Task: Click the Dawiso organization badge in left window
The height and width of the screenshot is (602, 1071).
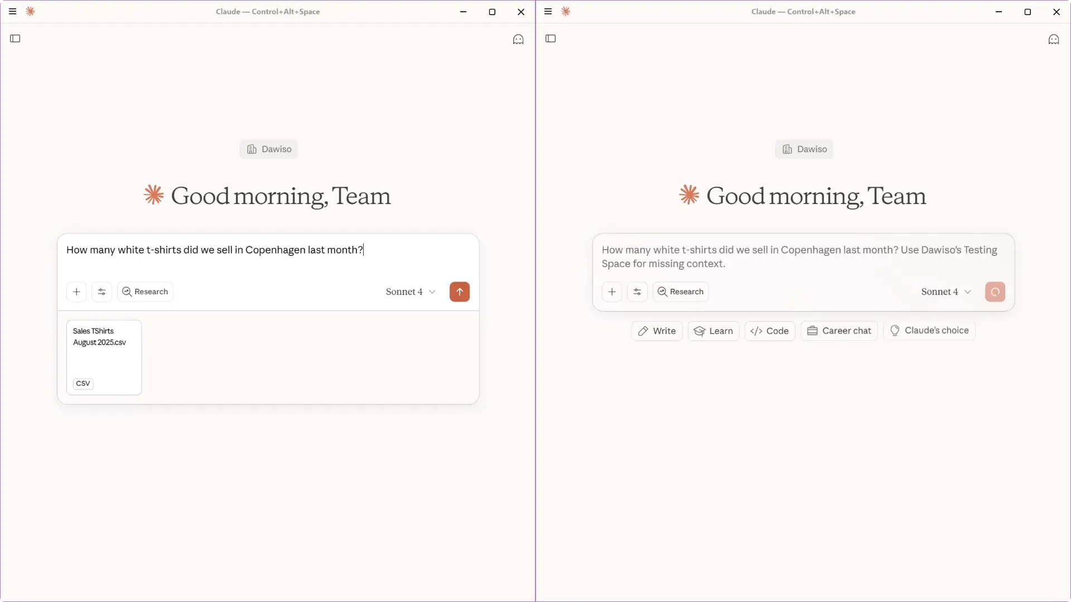Action: pos(269,149)
